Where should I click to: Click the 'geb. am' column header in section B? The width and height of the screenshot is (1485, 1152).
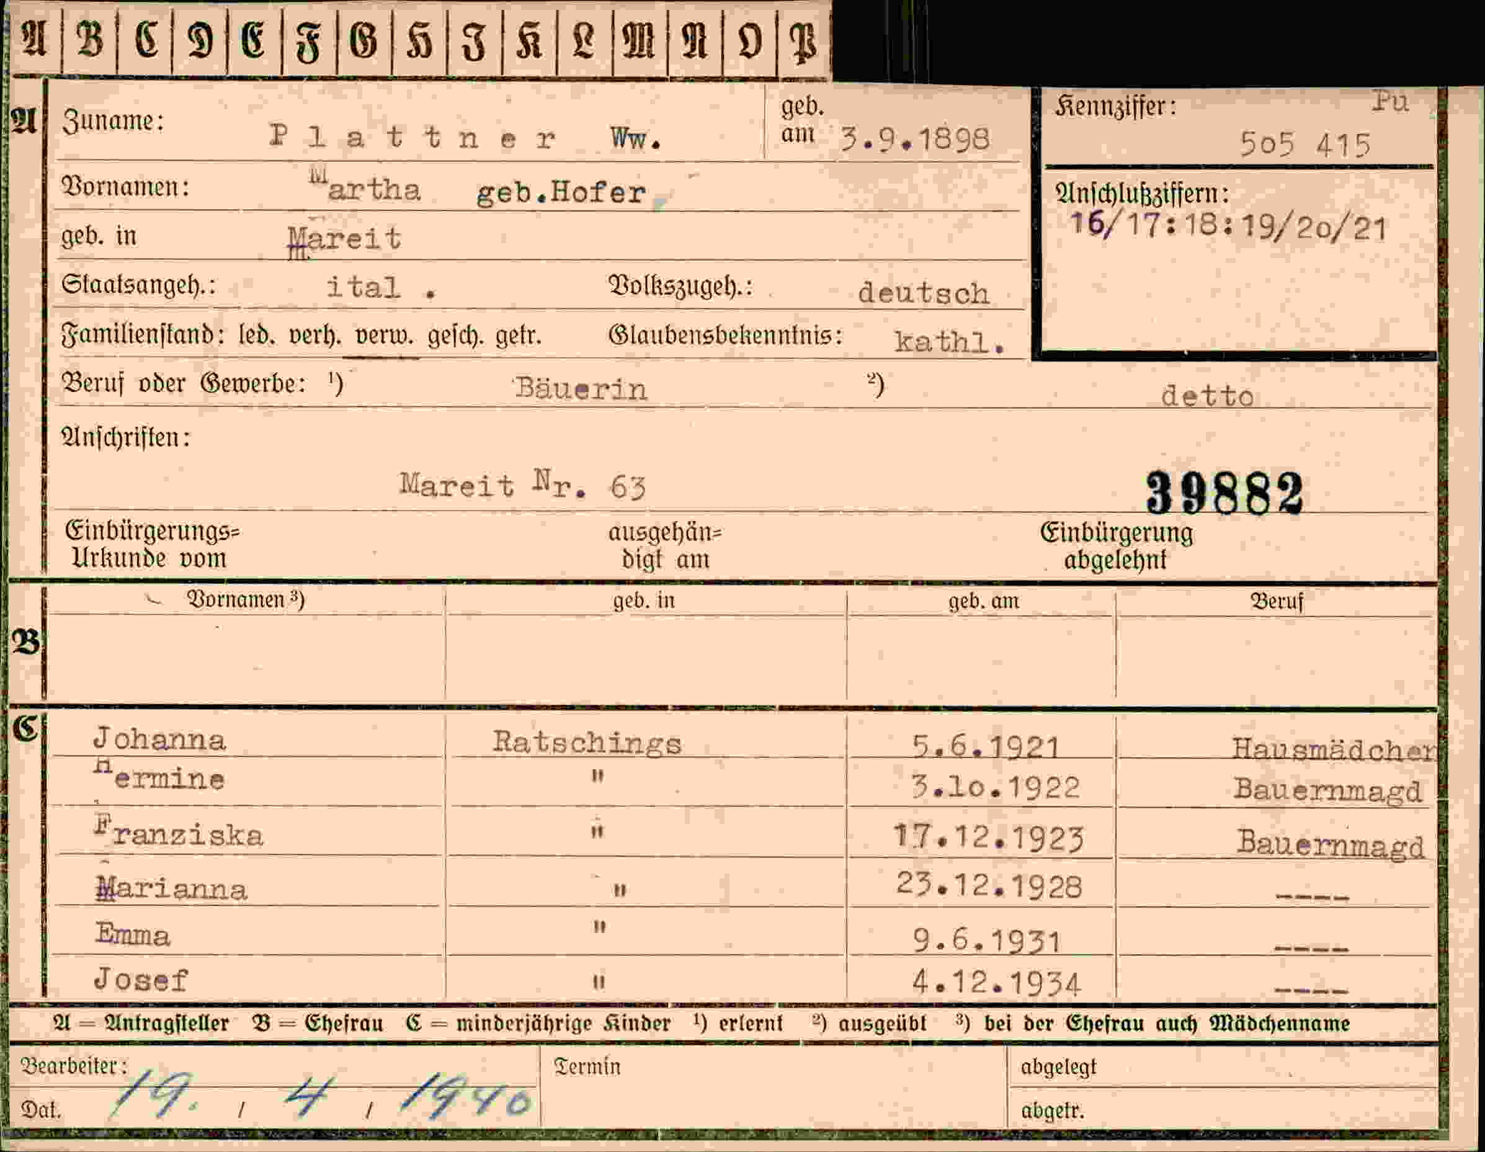pyautogui.click(x=984, y=601)
